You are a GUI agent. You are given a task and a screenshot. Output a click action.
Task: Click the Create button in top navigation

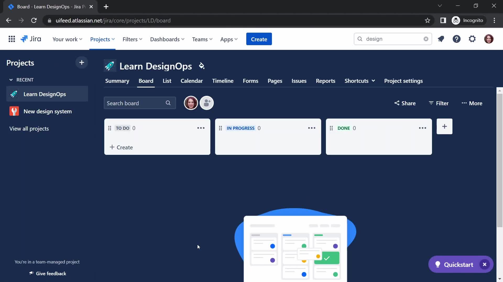coord(259,39)
